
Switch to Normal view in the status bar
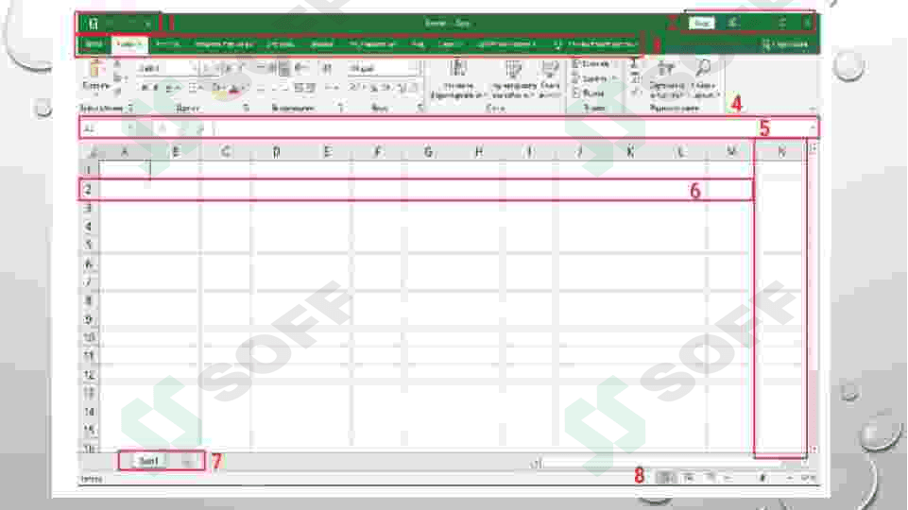[667, 478]
